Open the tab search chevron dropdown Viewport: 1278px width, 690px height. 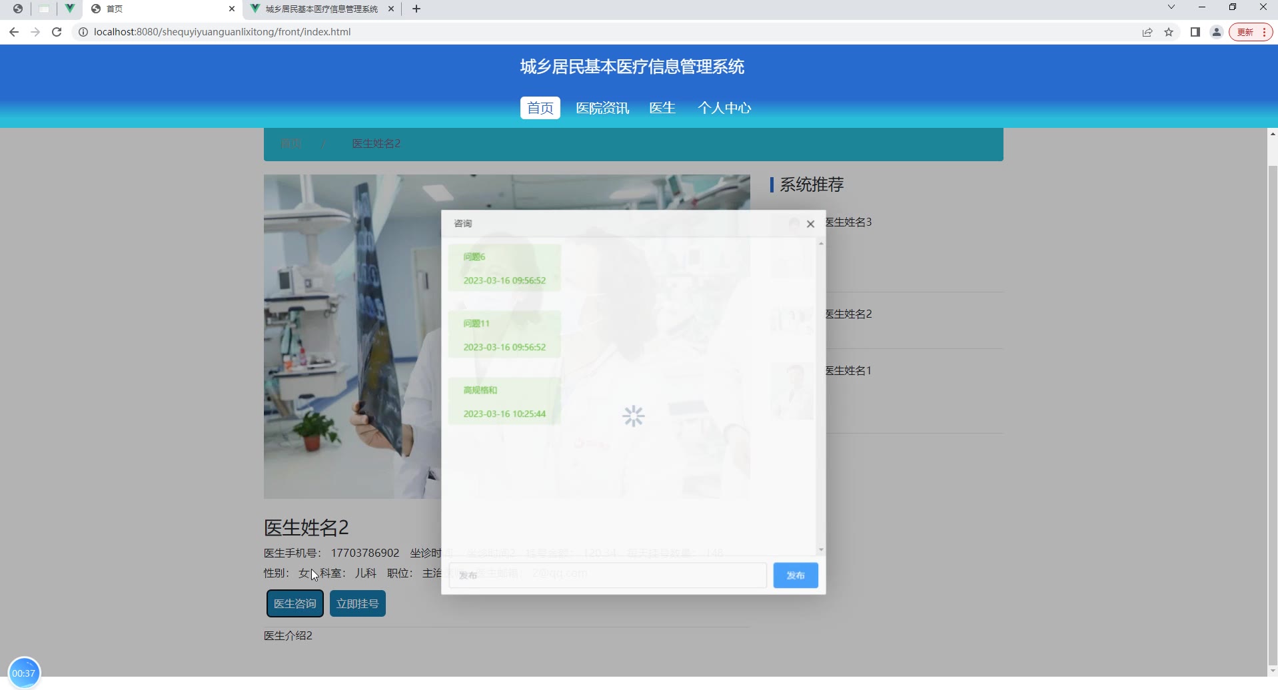pyautogui.click(x=1171, y=7)
